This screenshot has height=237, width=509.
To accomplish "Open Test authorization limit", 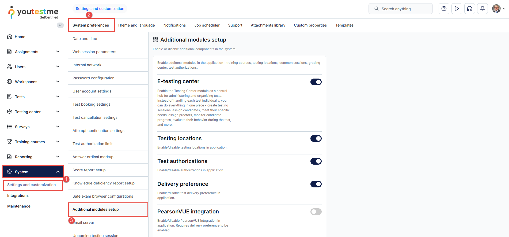I will pyautogui.click(x=108, y=144).
